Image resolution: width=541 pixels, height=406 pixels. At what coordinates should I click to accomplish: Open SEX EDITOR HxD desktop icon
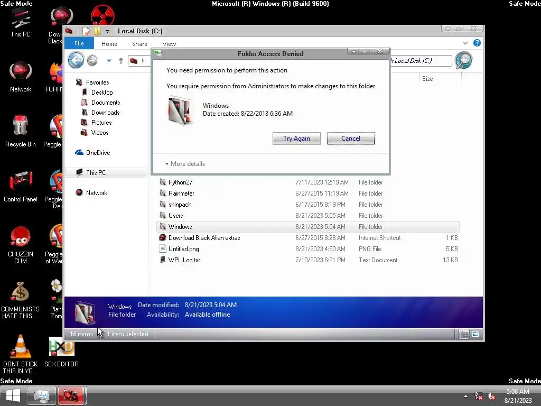(61, 352)
